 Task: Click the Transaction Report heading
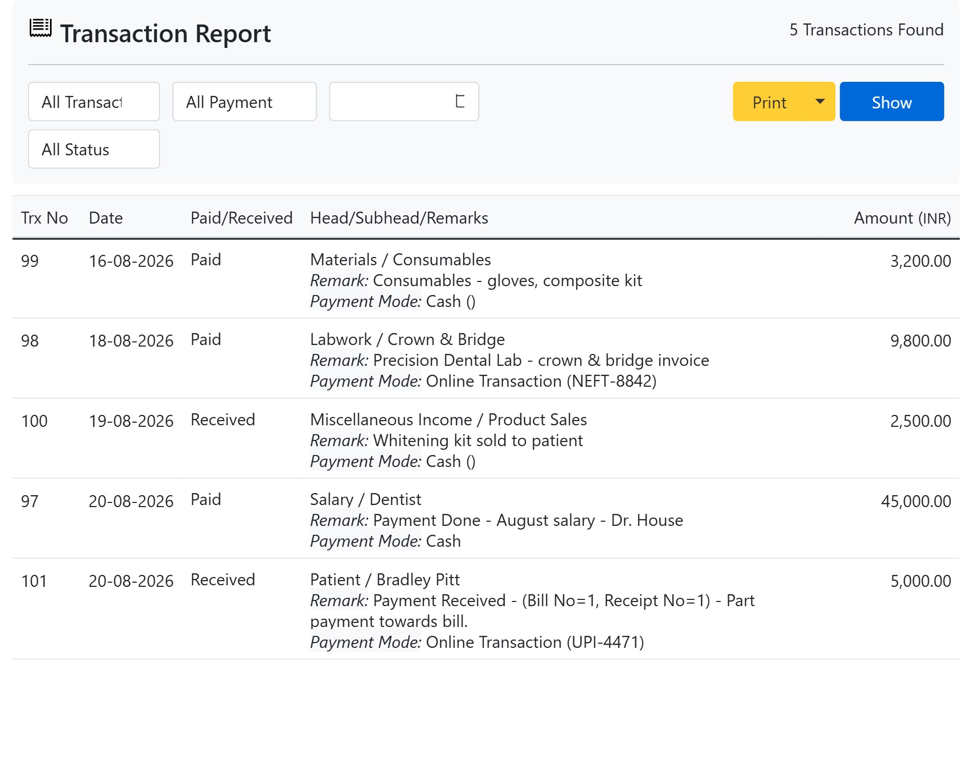[x=166, y=34]
